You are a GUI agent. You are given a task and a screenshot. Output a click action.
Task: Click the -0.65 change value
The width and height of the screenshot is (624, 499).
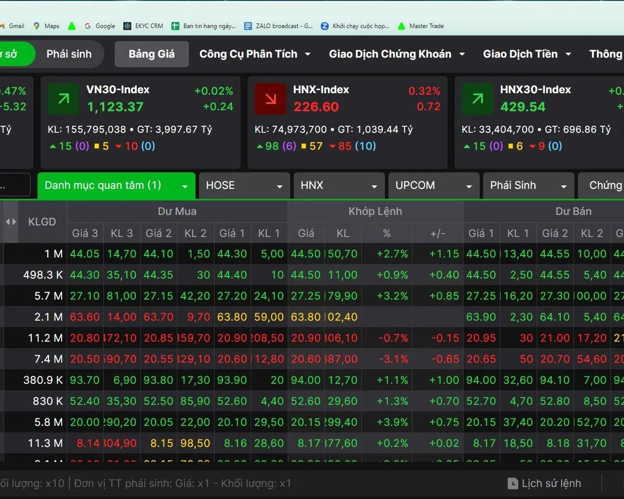[x=446, y=359]
